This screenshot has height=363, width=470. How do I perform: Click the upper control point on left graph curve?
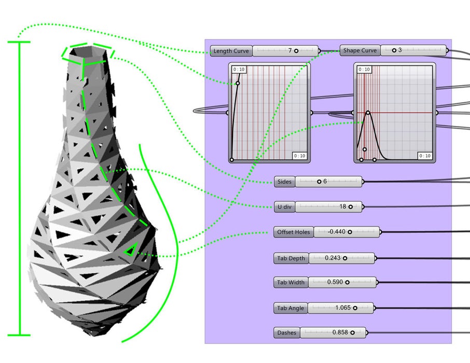click(238, 83)
